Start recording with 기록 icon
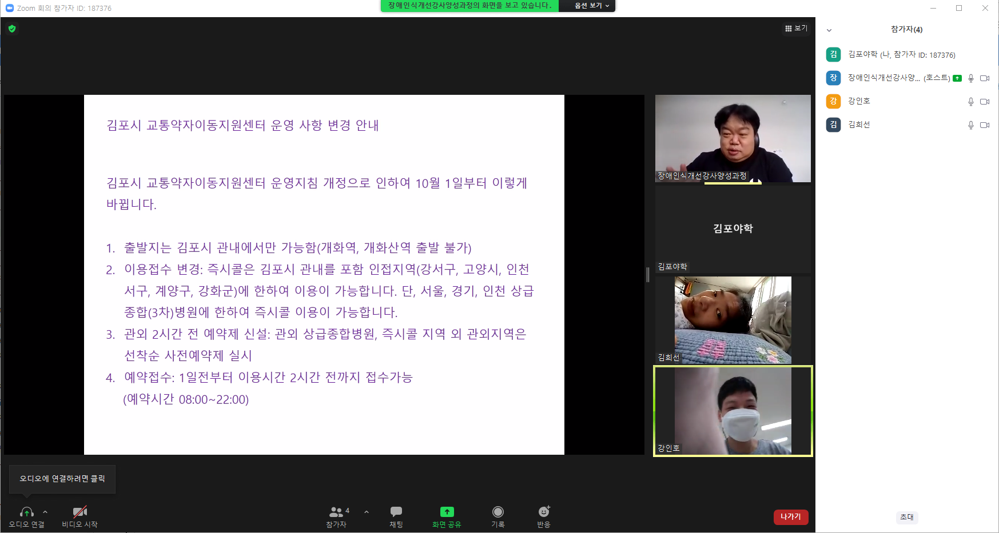Screen dimensions: 999x533 click(498, 511)
